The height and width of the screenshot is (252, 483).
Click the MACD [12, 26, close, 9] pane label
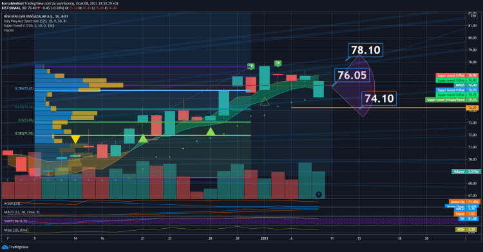click(21, 212)
